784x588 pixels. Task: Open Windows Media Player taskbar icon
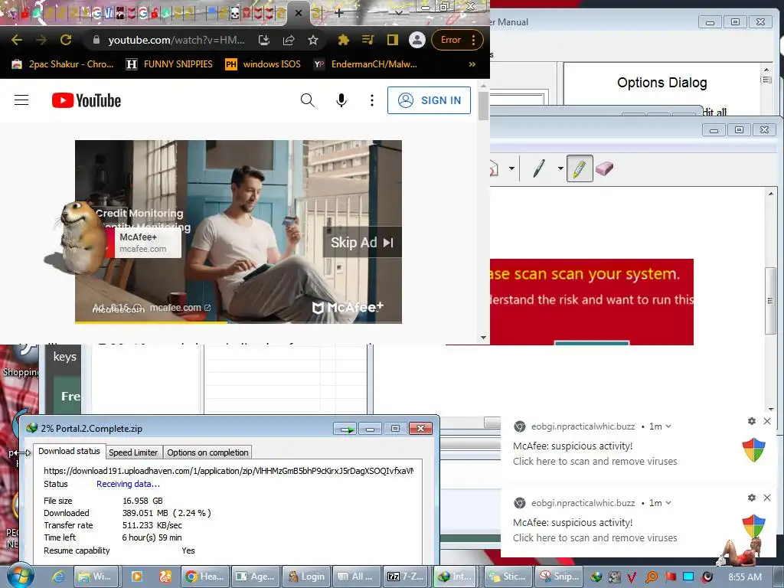136,577
